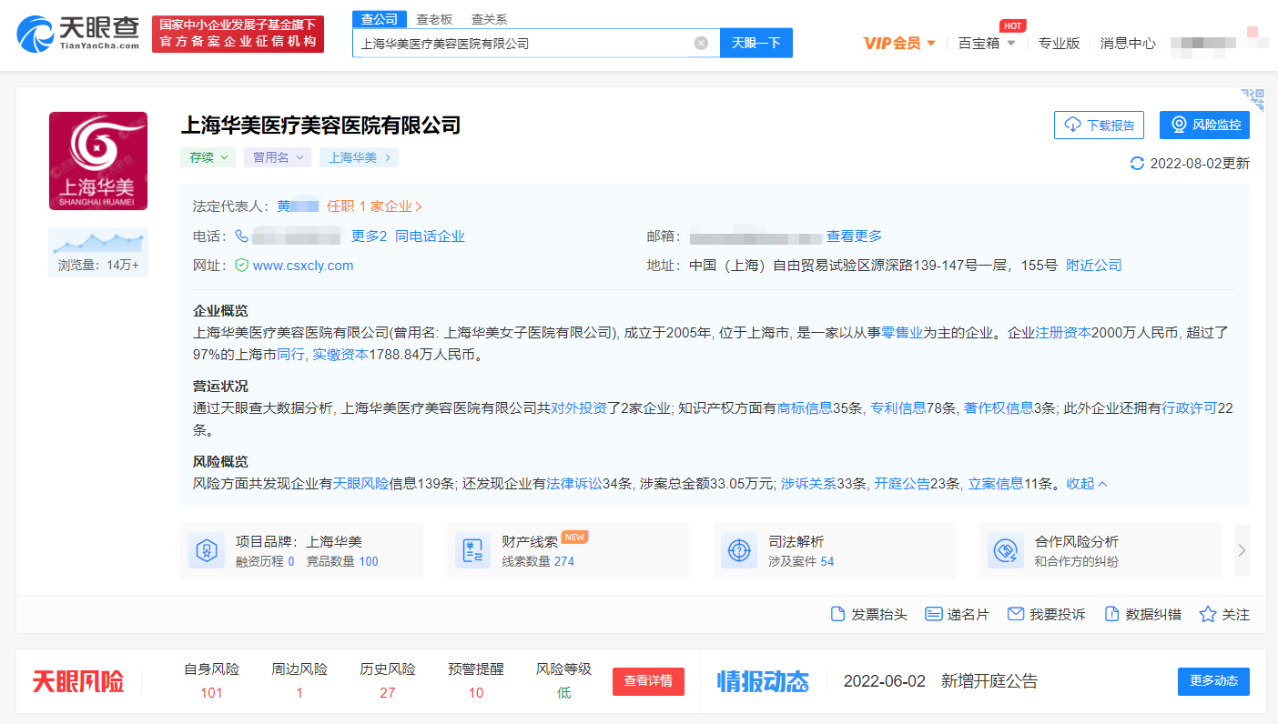Open the 对外投资 link

pyautogui.click(x=579, y=408)
